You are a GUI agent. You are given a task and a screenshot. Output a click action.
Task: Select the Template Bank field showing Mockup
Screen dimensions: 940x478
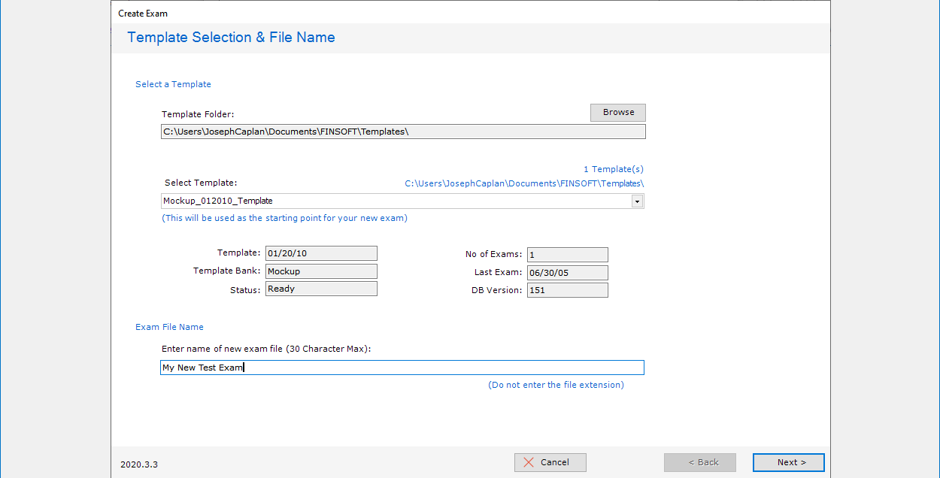click(321, 271)
